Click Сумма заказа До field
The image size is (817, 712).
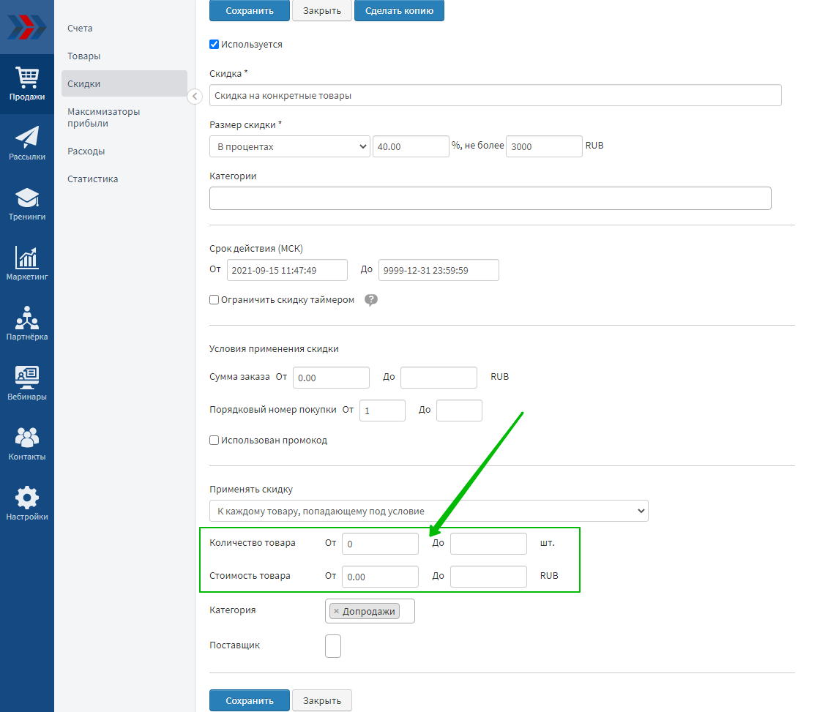tap(439, 378)
